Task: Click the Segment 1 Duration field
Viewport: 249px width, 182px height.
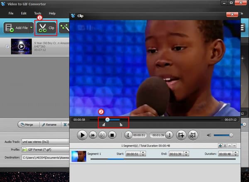Action: pyautogui.click(x=226, y=154)
